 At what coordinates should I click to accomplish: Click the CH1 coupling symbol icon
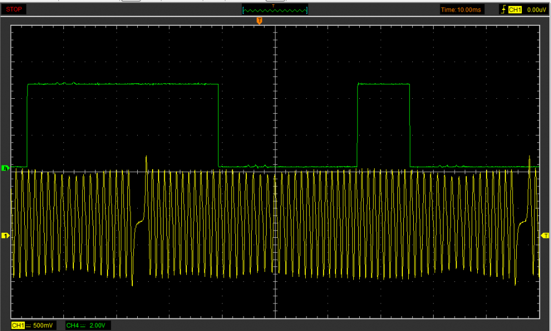pyautogui.click(x=29, y=325)
